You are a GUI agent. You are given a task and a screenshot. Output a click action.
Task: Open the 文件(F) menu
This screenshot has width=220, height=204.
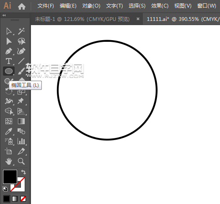(46, 6)
